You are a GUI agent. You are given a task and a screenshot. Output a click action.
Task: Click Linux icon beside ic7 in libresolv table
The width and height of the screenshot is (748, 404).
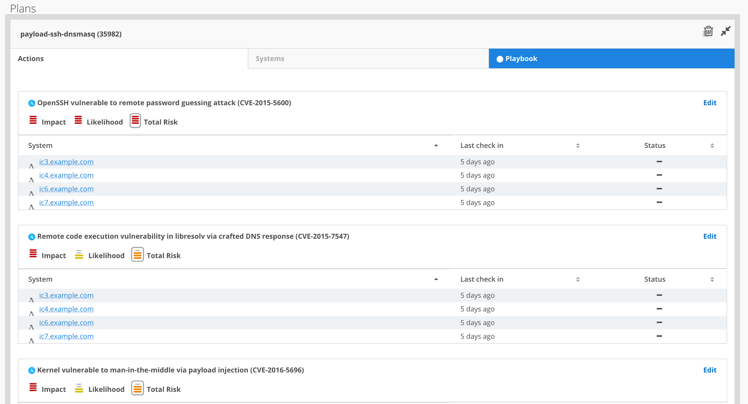(x=31, y=341)
